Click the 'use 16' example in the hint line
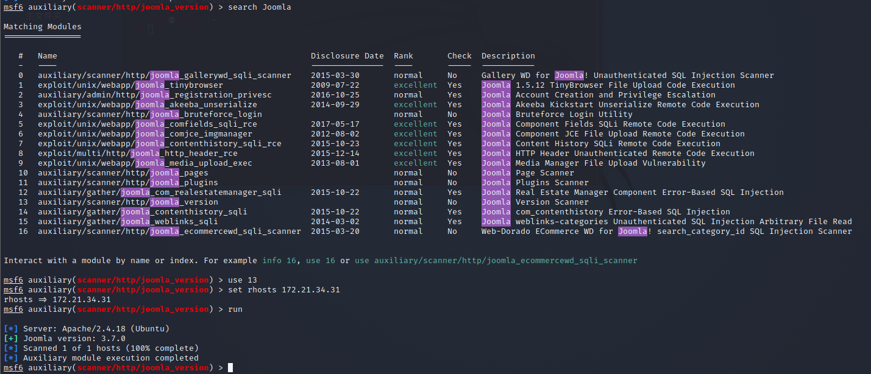The image size is (871, 374). coord(321,261)
